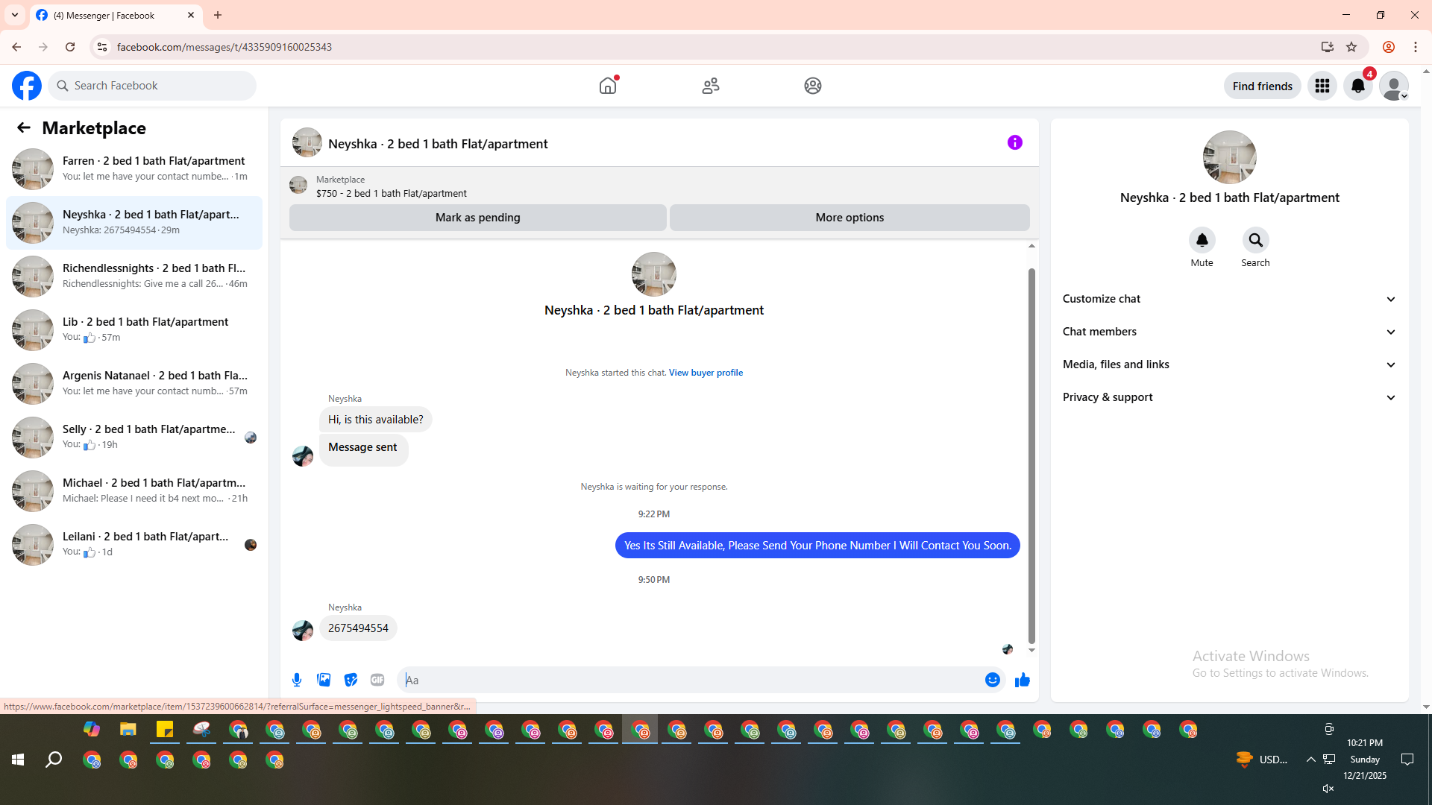Expand Media, files and links section

click(x=1229, y=364)
